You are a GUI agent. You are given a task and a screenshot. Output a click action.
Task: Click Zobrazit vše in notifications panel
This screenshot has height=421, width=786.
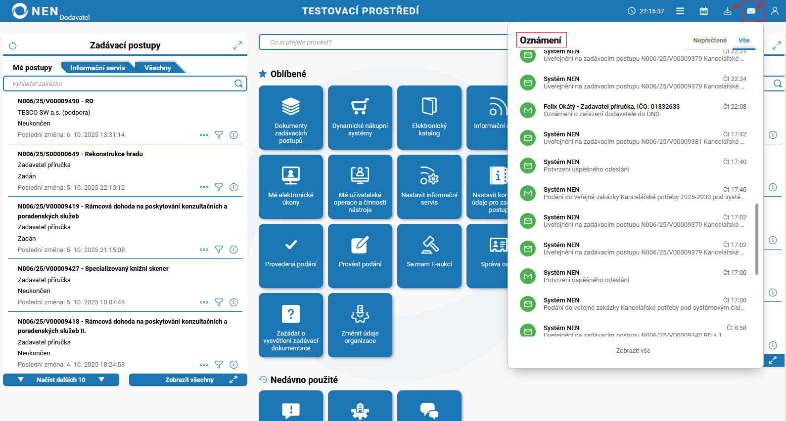tap(633, 351)
